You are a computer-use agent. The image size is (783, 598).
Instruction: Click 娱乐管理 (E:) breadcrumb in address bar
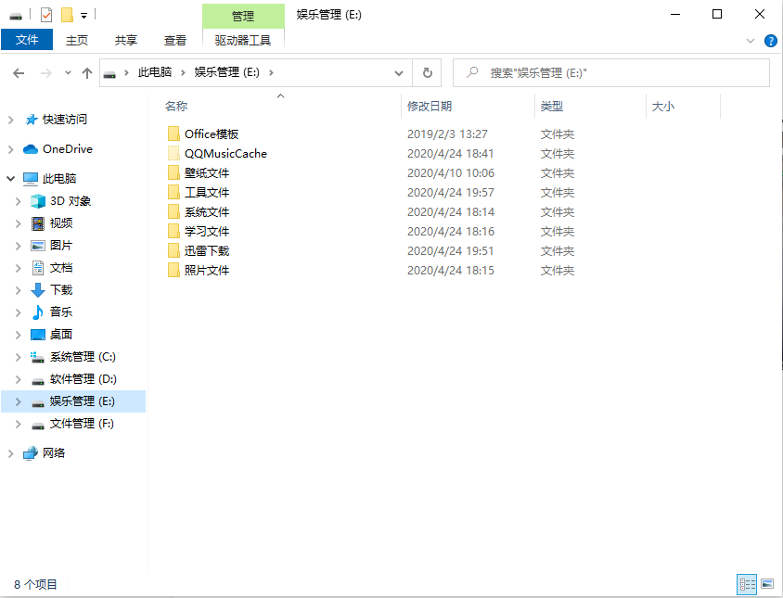[x=226, y=72]
